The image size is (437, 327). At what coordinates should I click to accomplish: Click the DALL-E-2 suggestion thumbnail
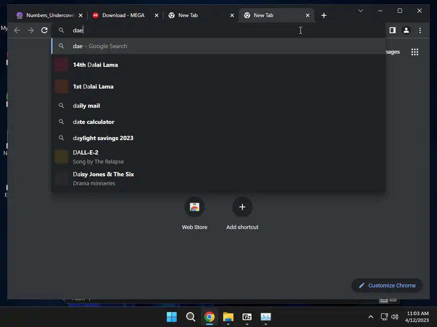pyautogui.click(x=61, y=157)
